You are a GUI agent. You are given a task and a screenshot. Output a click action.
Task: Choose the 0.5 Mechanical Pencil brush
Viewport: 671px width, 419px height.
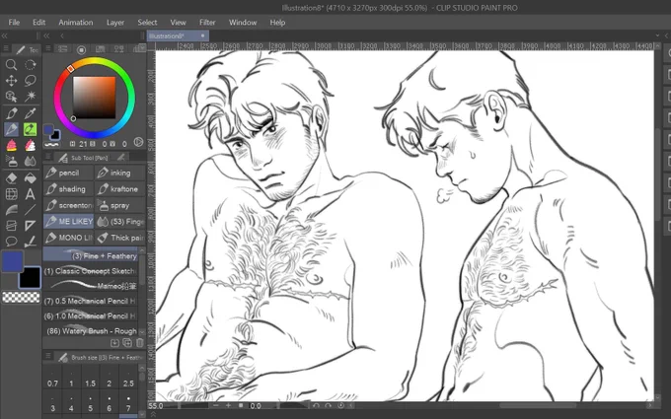(x=91, y=301)
